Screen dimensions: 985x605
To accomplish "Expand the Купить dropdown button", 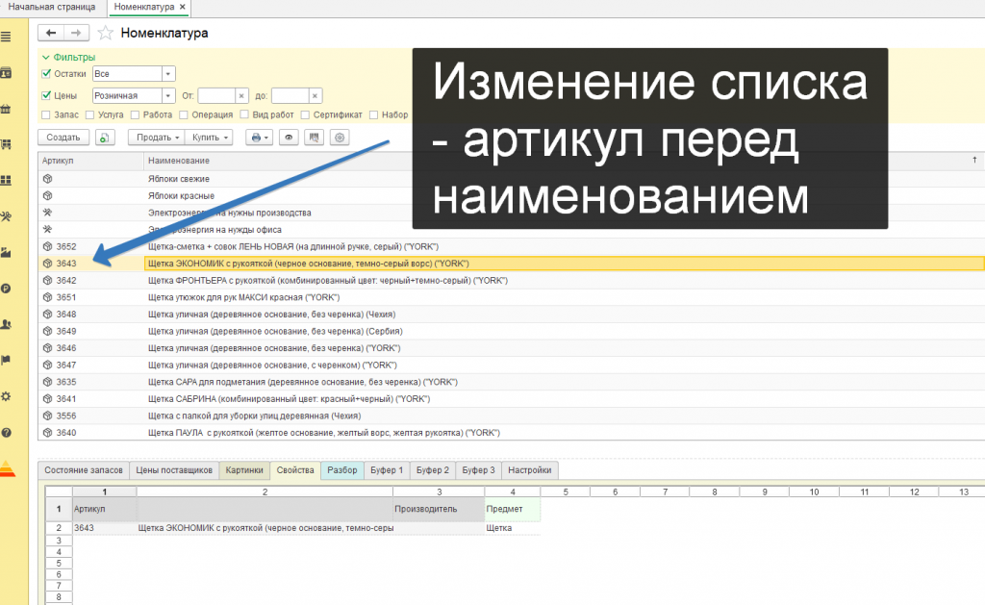I will (x=209, y=137).
